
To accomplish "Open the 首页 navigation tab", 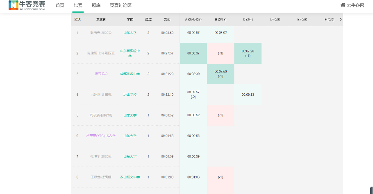I will point(60,5).
